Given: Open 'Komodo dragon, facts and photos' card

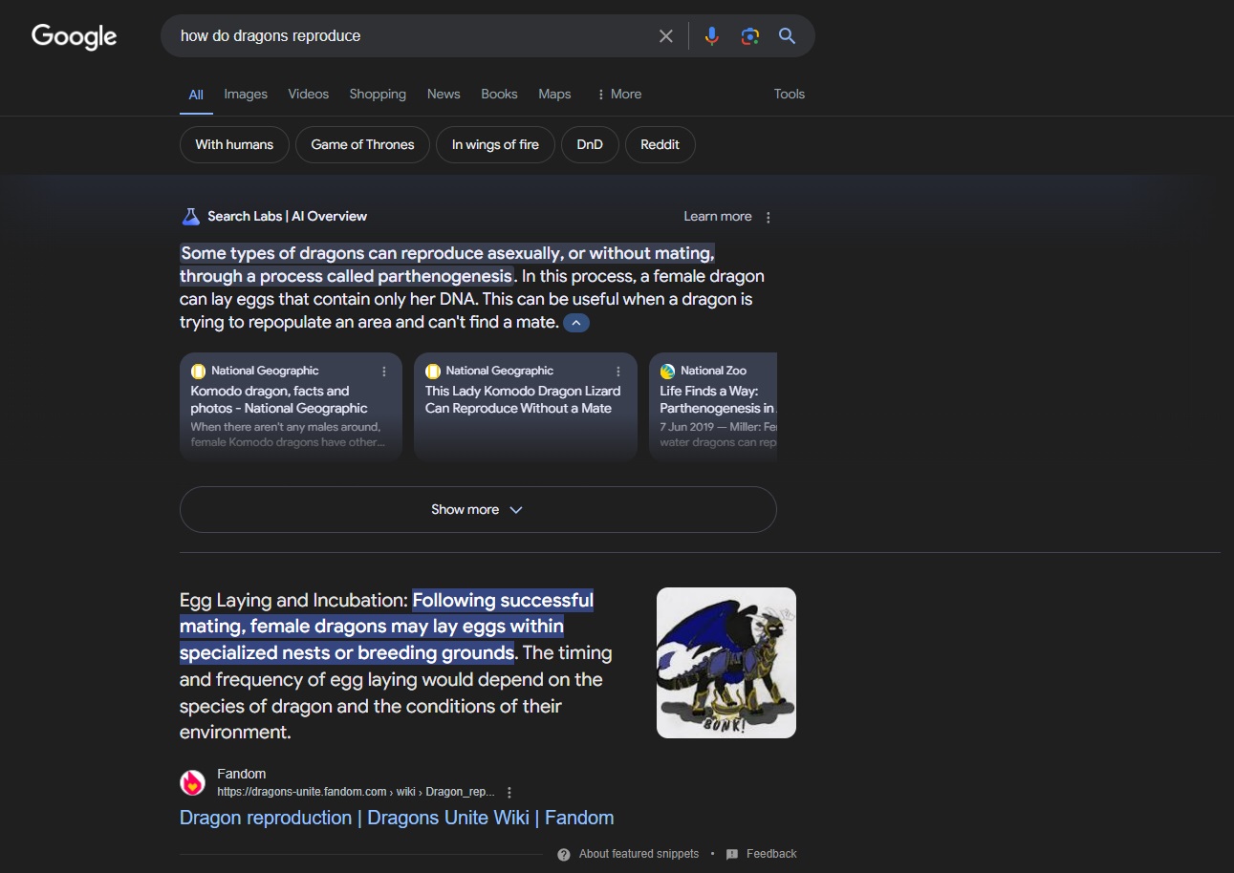Looking at the screenshot, I should pyautogui.click(x=291, y=408).
